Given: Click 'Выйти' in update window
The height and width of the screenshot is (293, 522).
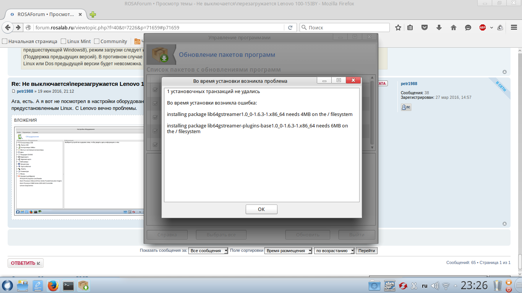Looking at the screenshot, I should [357, 235].
